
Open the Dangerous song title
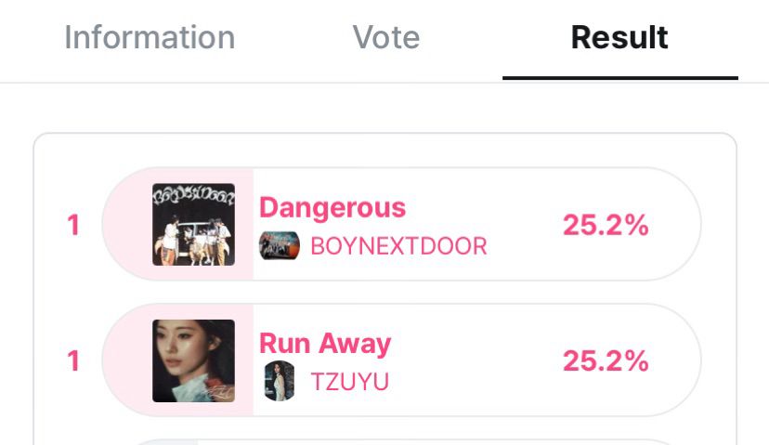pos(332,208)
